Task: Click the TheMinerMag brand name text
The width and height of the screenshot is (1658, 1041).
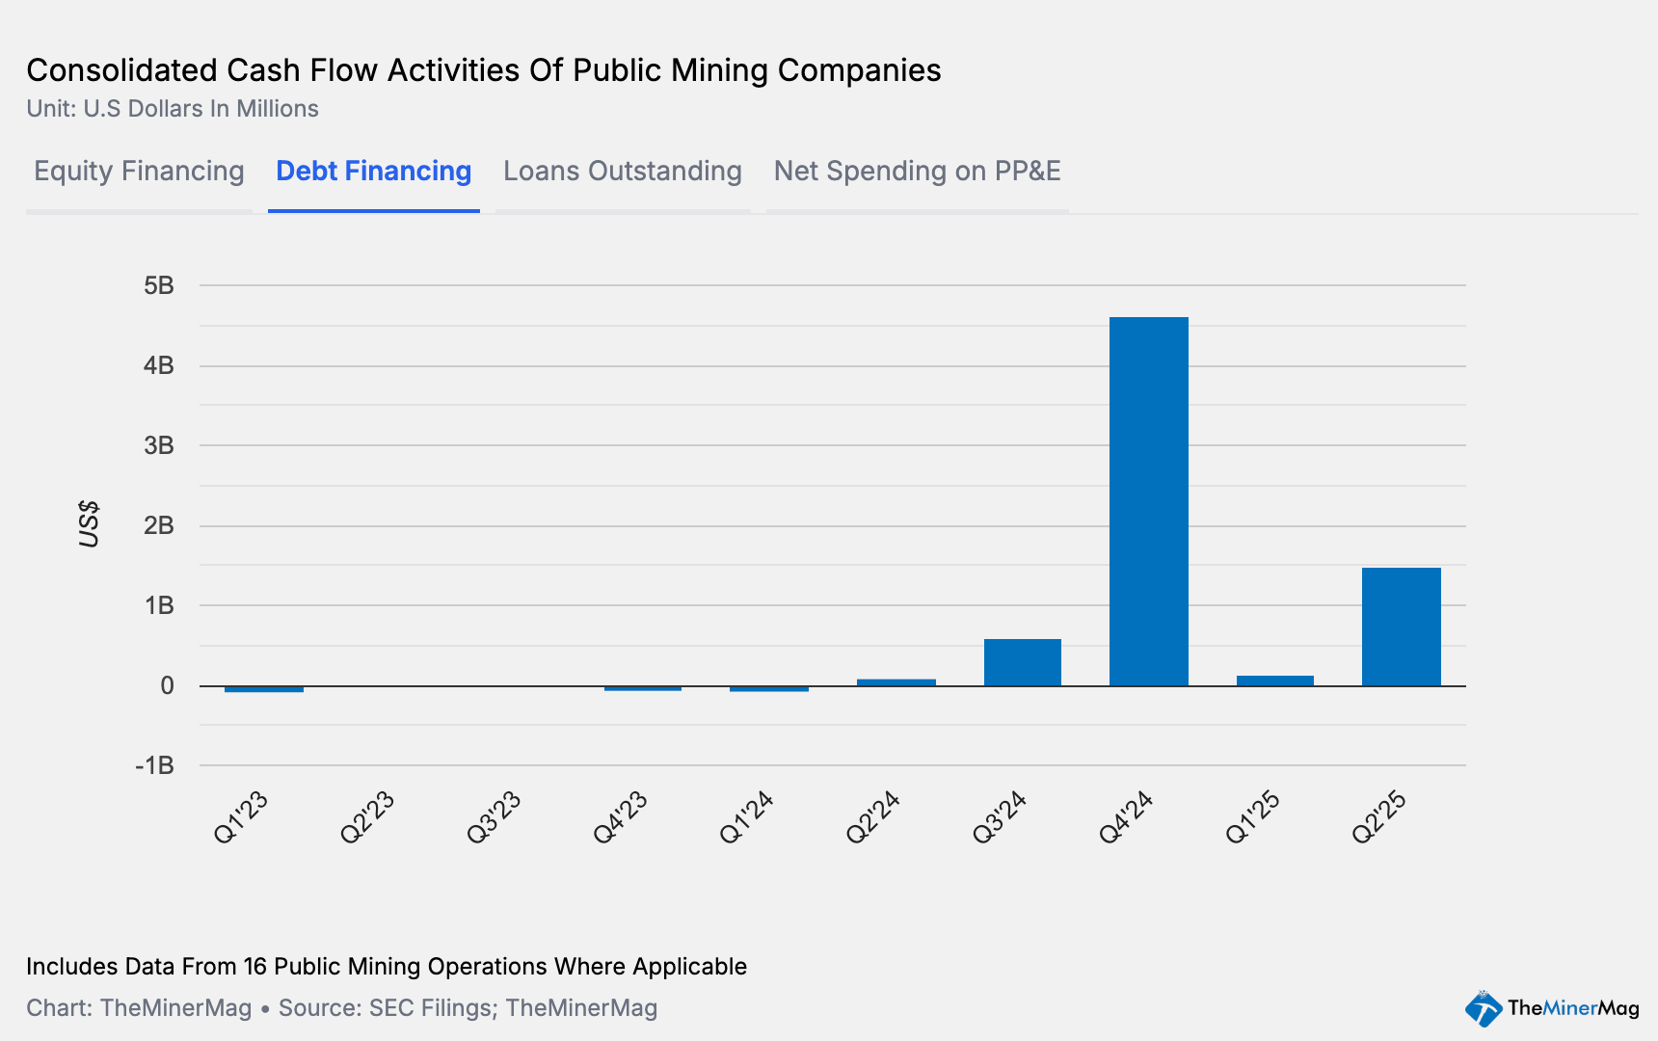Action: (1572, 1008)
